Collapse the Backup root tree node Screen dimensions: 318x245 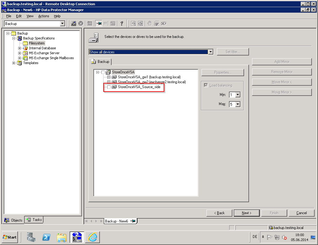coord(8,33)
